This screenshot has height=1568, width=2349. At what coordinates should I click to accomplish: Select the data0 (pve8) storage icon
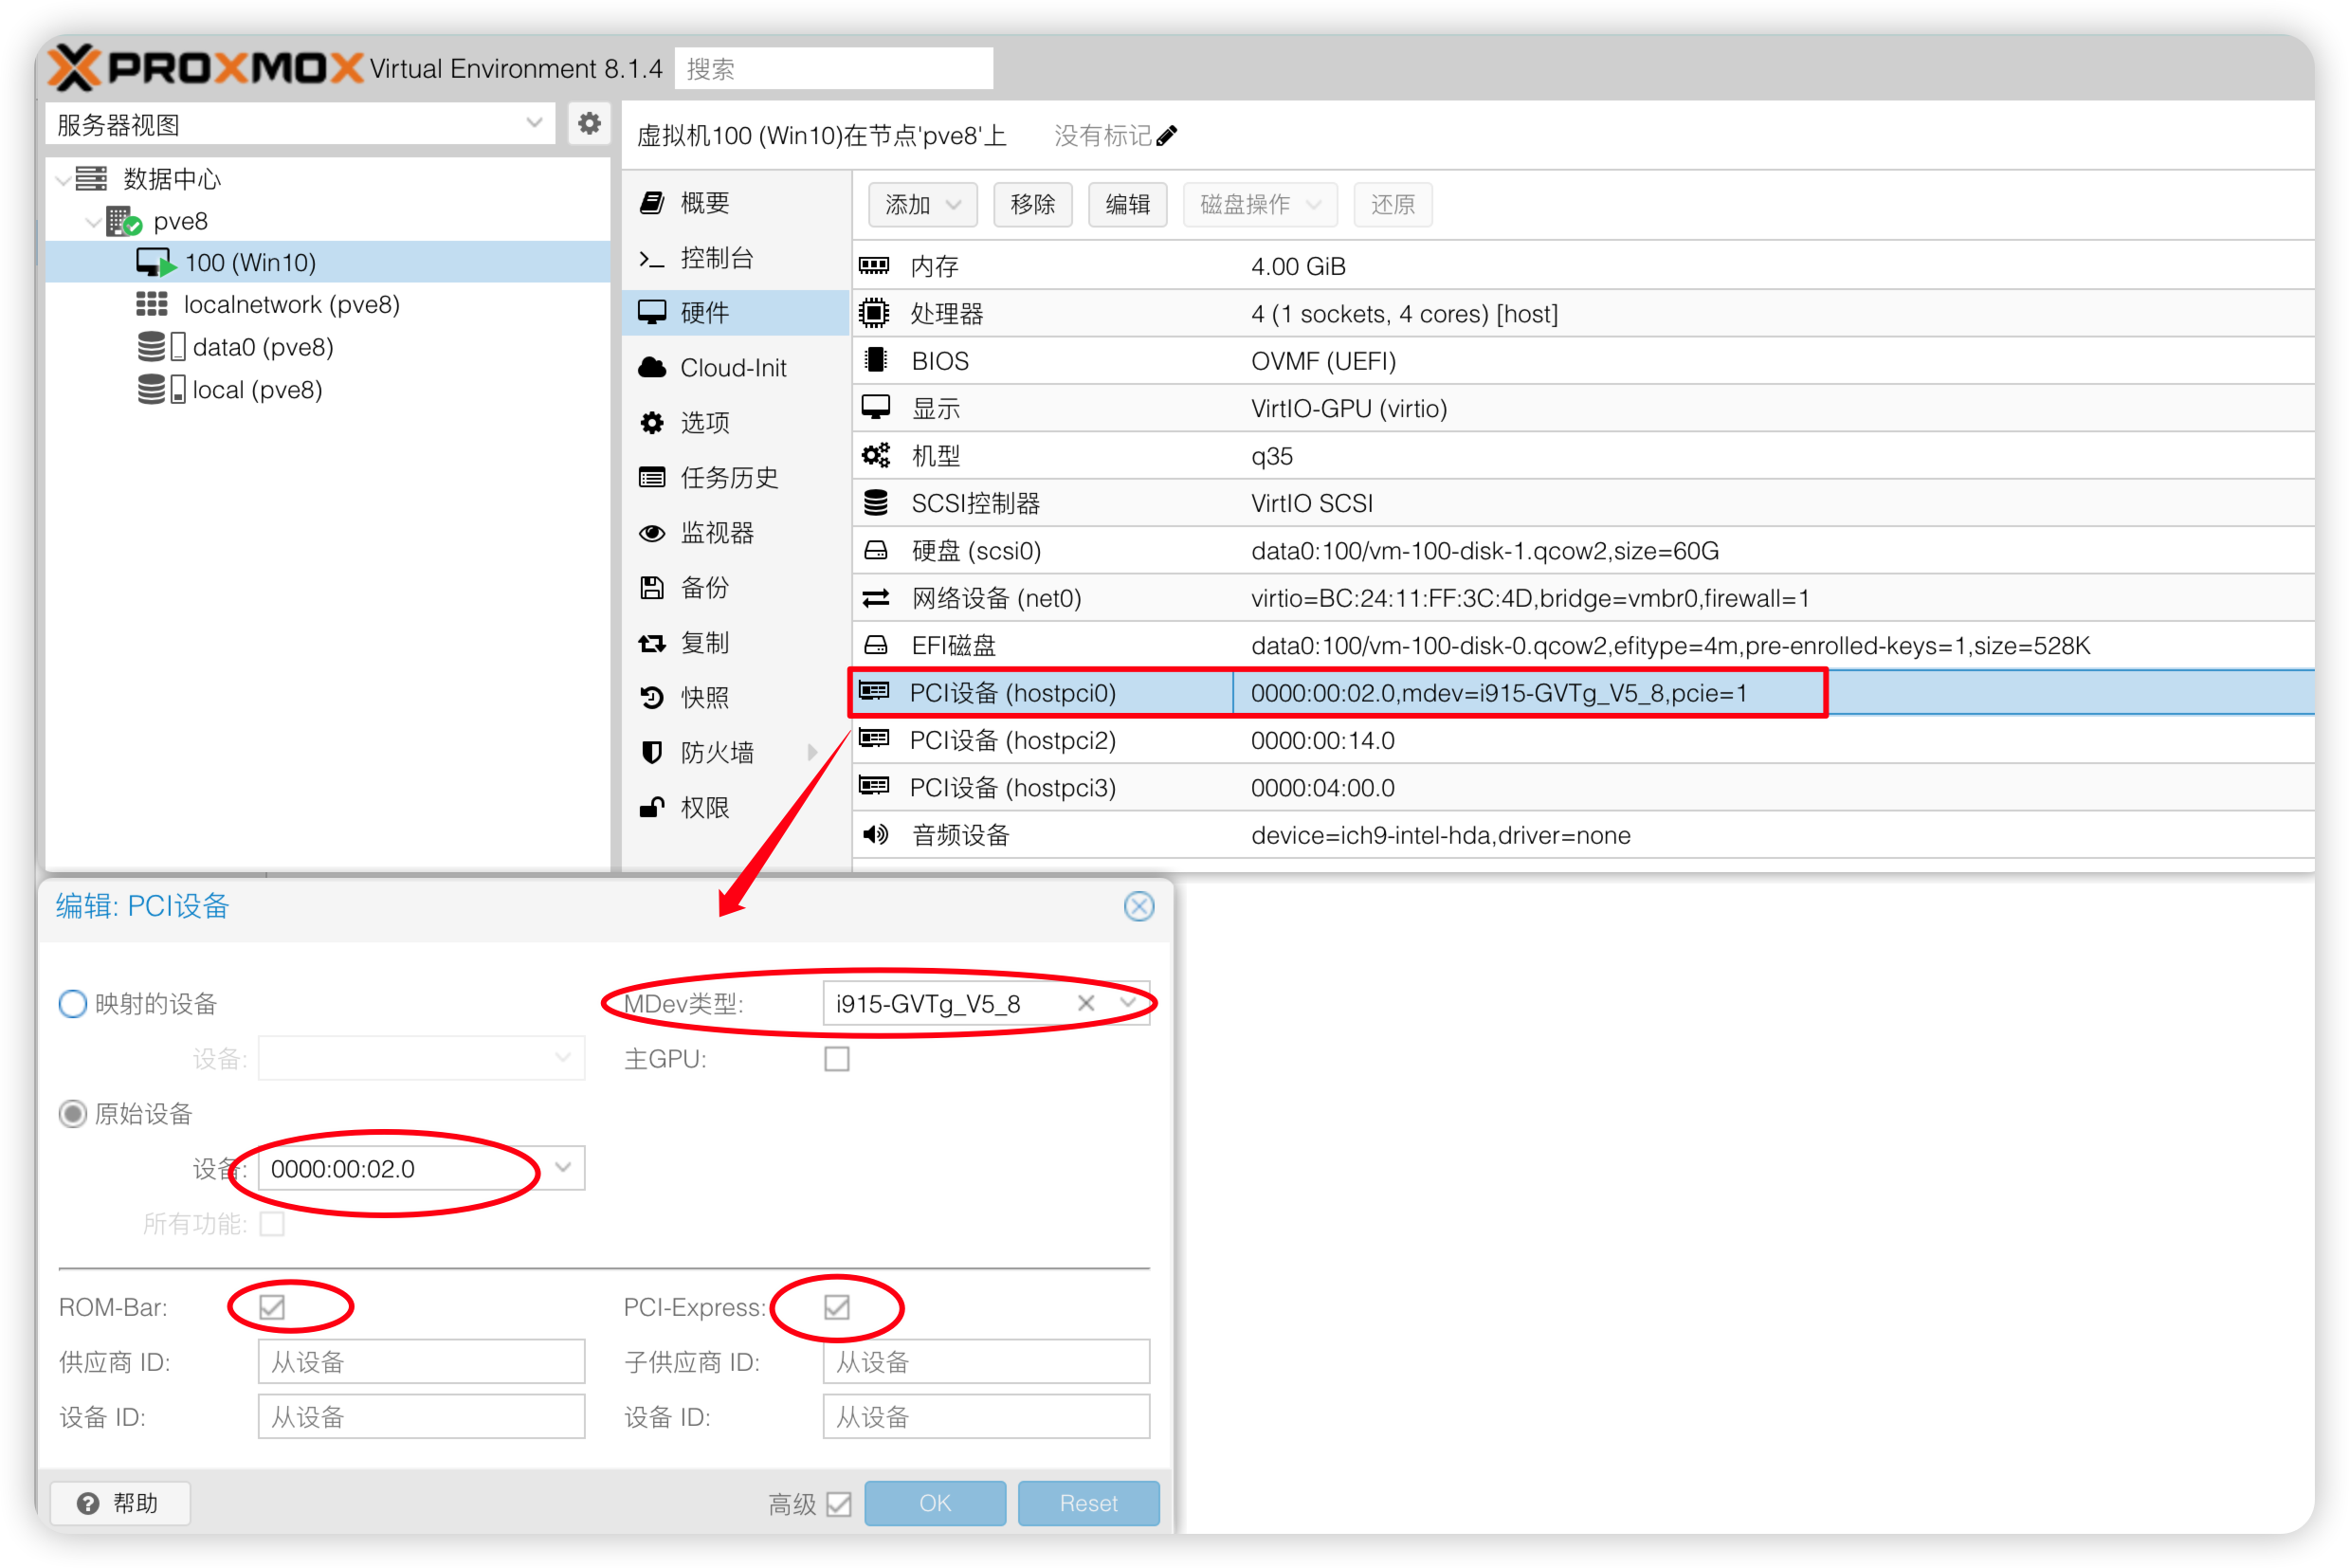click(161, 347)
